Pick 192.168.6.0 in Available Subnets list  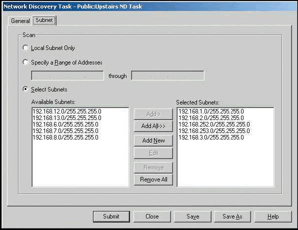65,124
